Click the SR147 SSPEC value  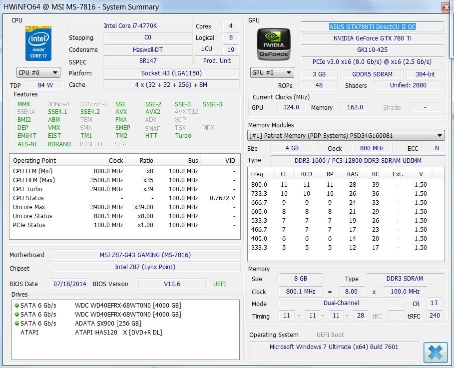point(148,61)
